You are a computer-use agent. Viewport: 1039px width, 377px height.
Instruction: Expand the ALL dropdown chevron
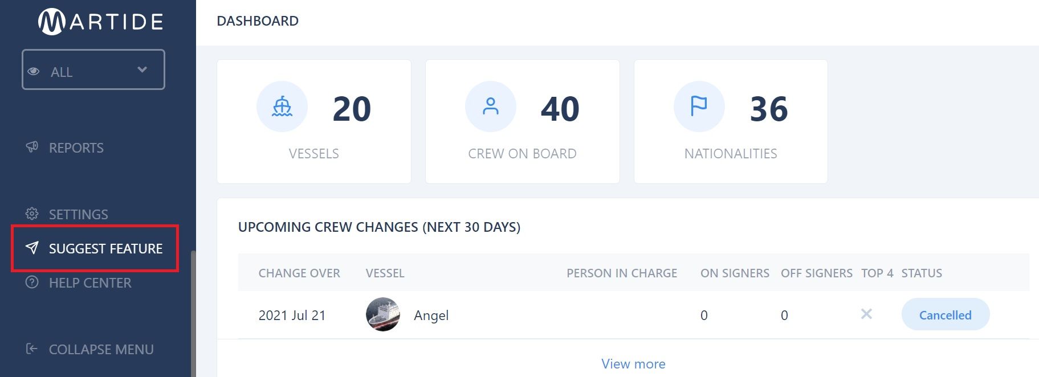point(142,69)
